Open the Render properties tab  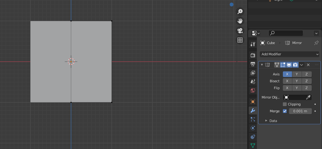point(253,55)
